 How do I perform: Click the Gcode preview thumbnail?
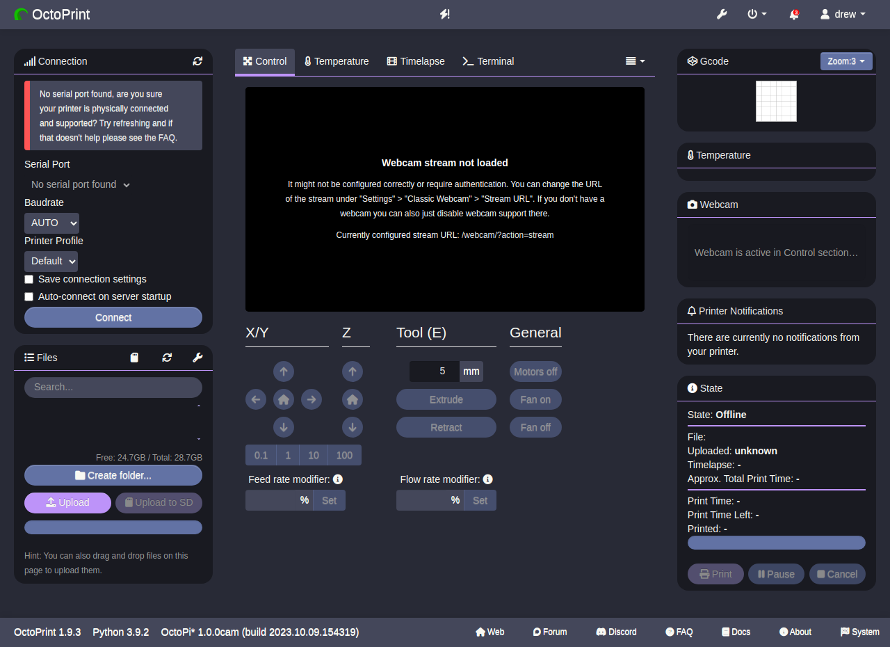776,101
